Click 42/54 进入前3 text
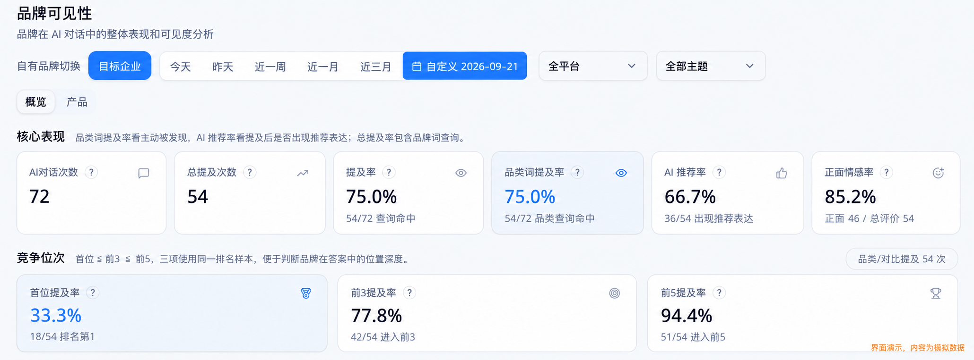Image resolution: width=974 pixels, height=360 pixels. click(383, 337)
